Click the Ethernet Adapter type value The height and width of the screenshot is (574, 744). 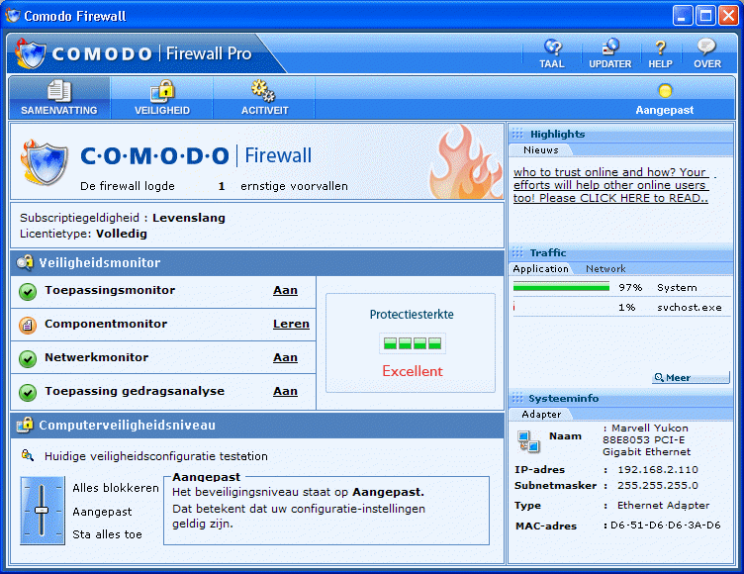pyautogui.click(x=663, y=505)
